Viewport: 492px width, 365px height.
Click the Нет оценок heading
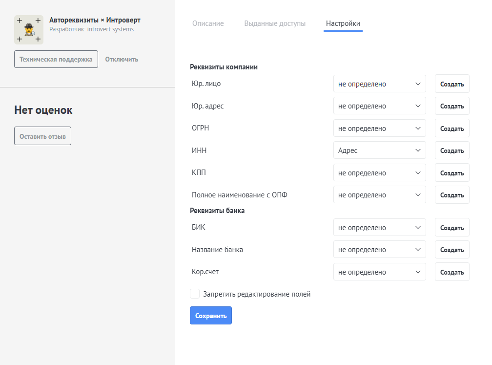pyautogui.click(x=43, y=110)
